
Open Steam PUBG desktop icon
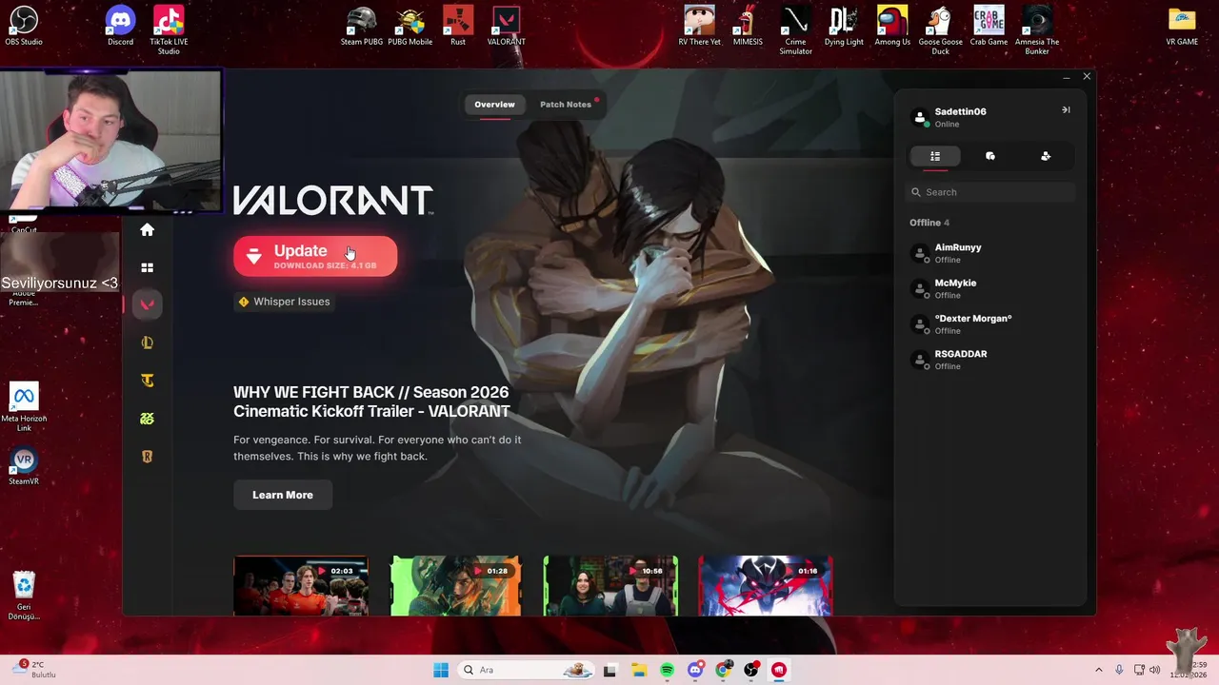[x=362, y=26]
